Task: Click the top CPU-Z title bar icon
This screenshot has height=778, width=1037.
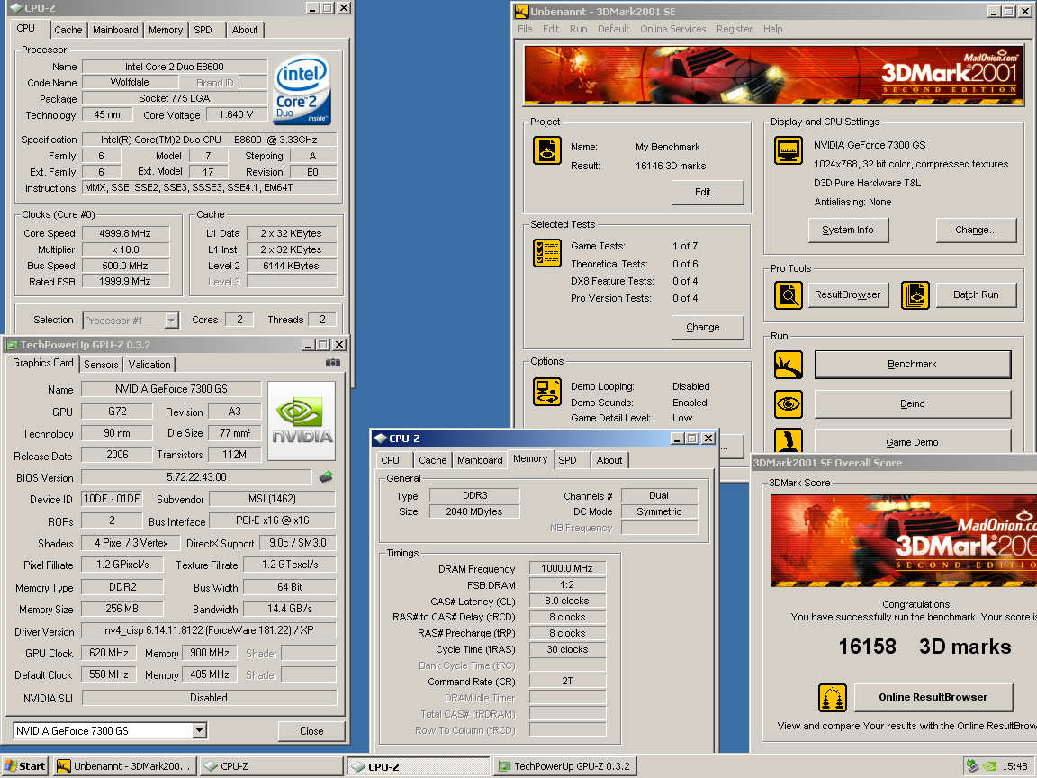Action: pos(16,8)
